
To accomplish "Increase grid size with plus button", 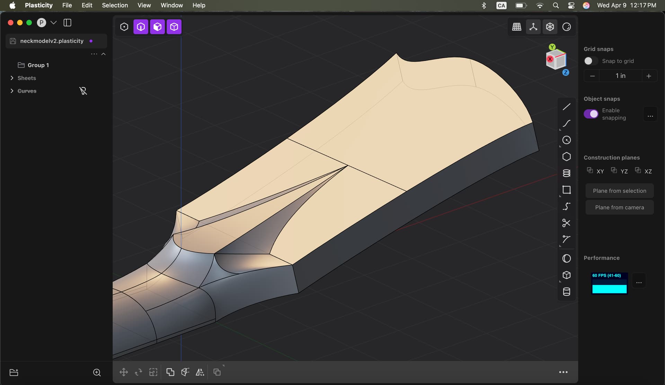I will click(649, 76).
